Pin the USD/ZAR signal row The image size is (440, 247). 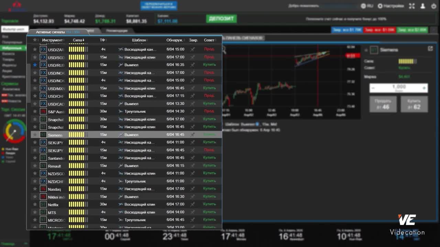(x=192, y=49)
